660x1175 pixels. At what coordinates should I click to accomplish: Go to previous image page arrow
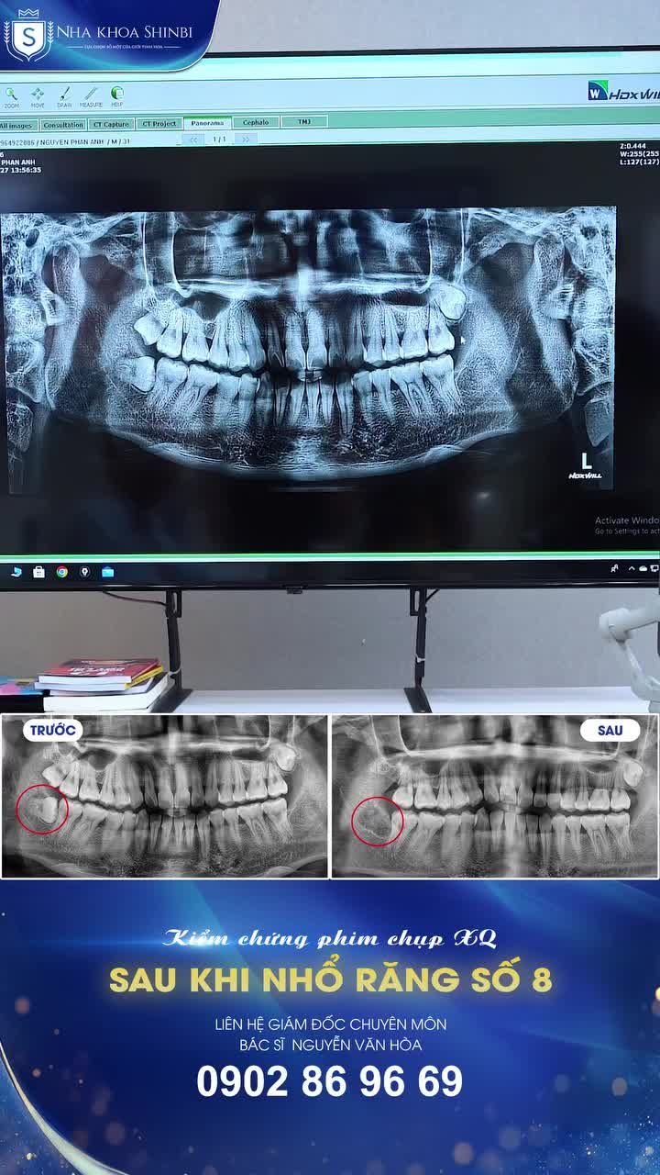pos(193,140)
